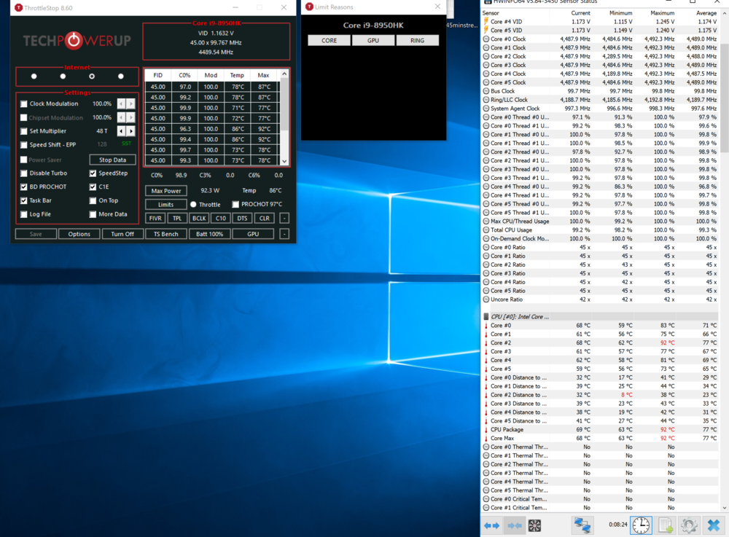Click the network computers remote monitoring icon
This screenshot has height=537, width=729.
tap(582, 525)
